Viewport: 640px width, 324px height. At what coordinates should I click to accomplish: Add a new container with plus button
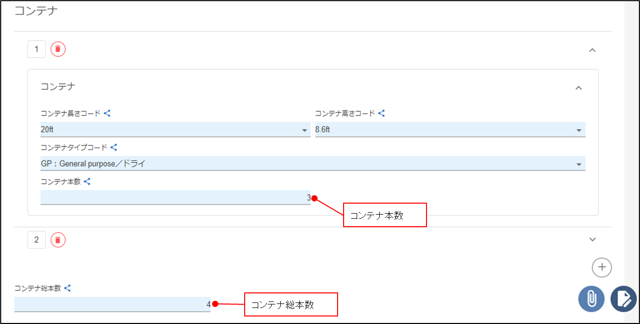pyautogui.click(x=601, y=267)
